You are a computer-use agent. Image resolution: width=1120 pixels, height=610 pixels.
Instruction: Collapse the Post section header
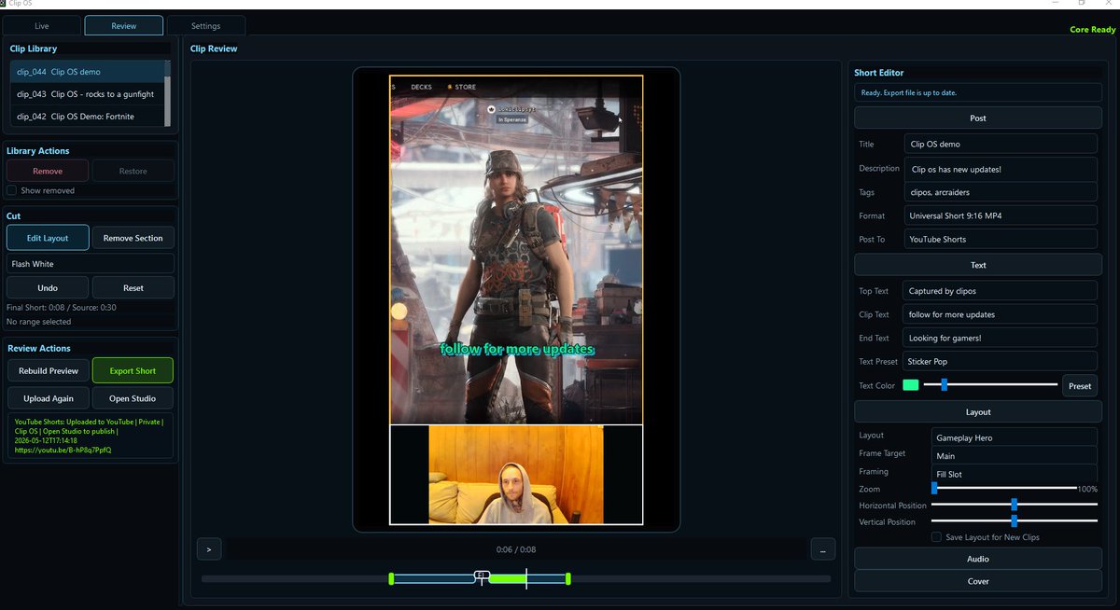977,118
